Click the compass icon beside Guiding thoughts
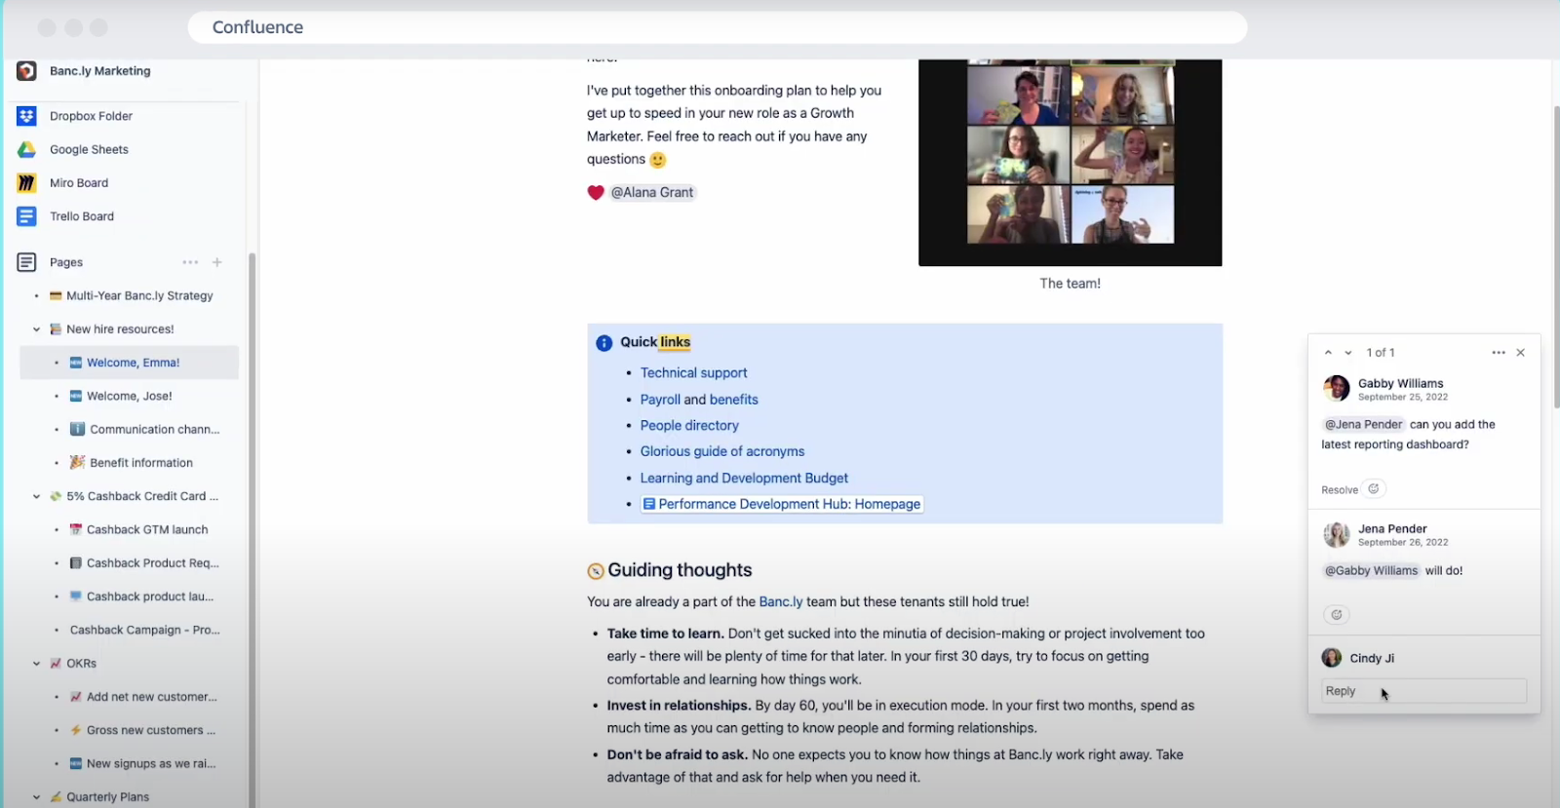This screenshot has height=808, width=1560. click(596, 571)
